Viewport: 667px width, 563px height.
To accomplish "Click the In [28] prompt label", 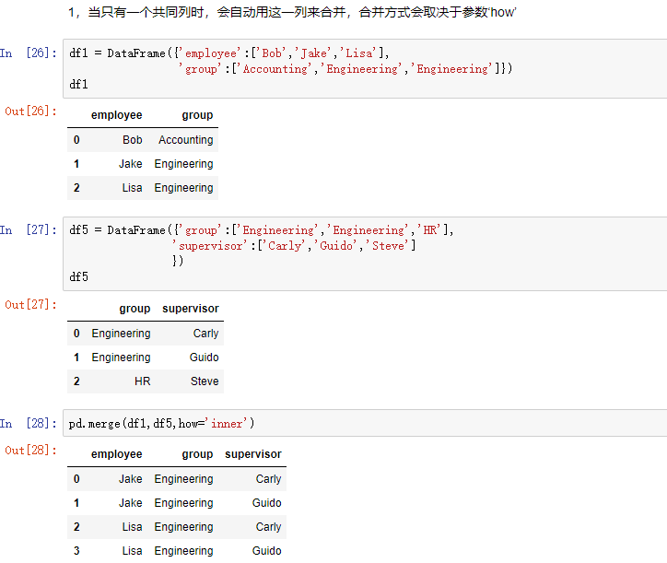I will 29,424.
